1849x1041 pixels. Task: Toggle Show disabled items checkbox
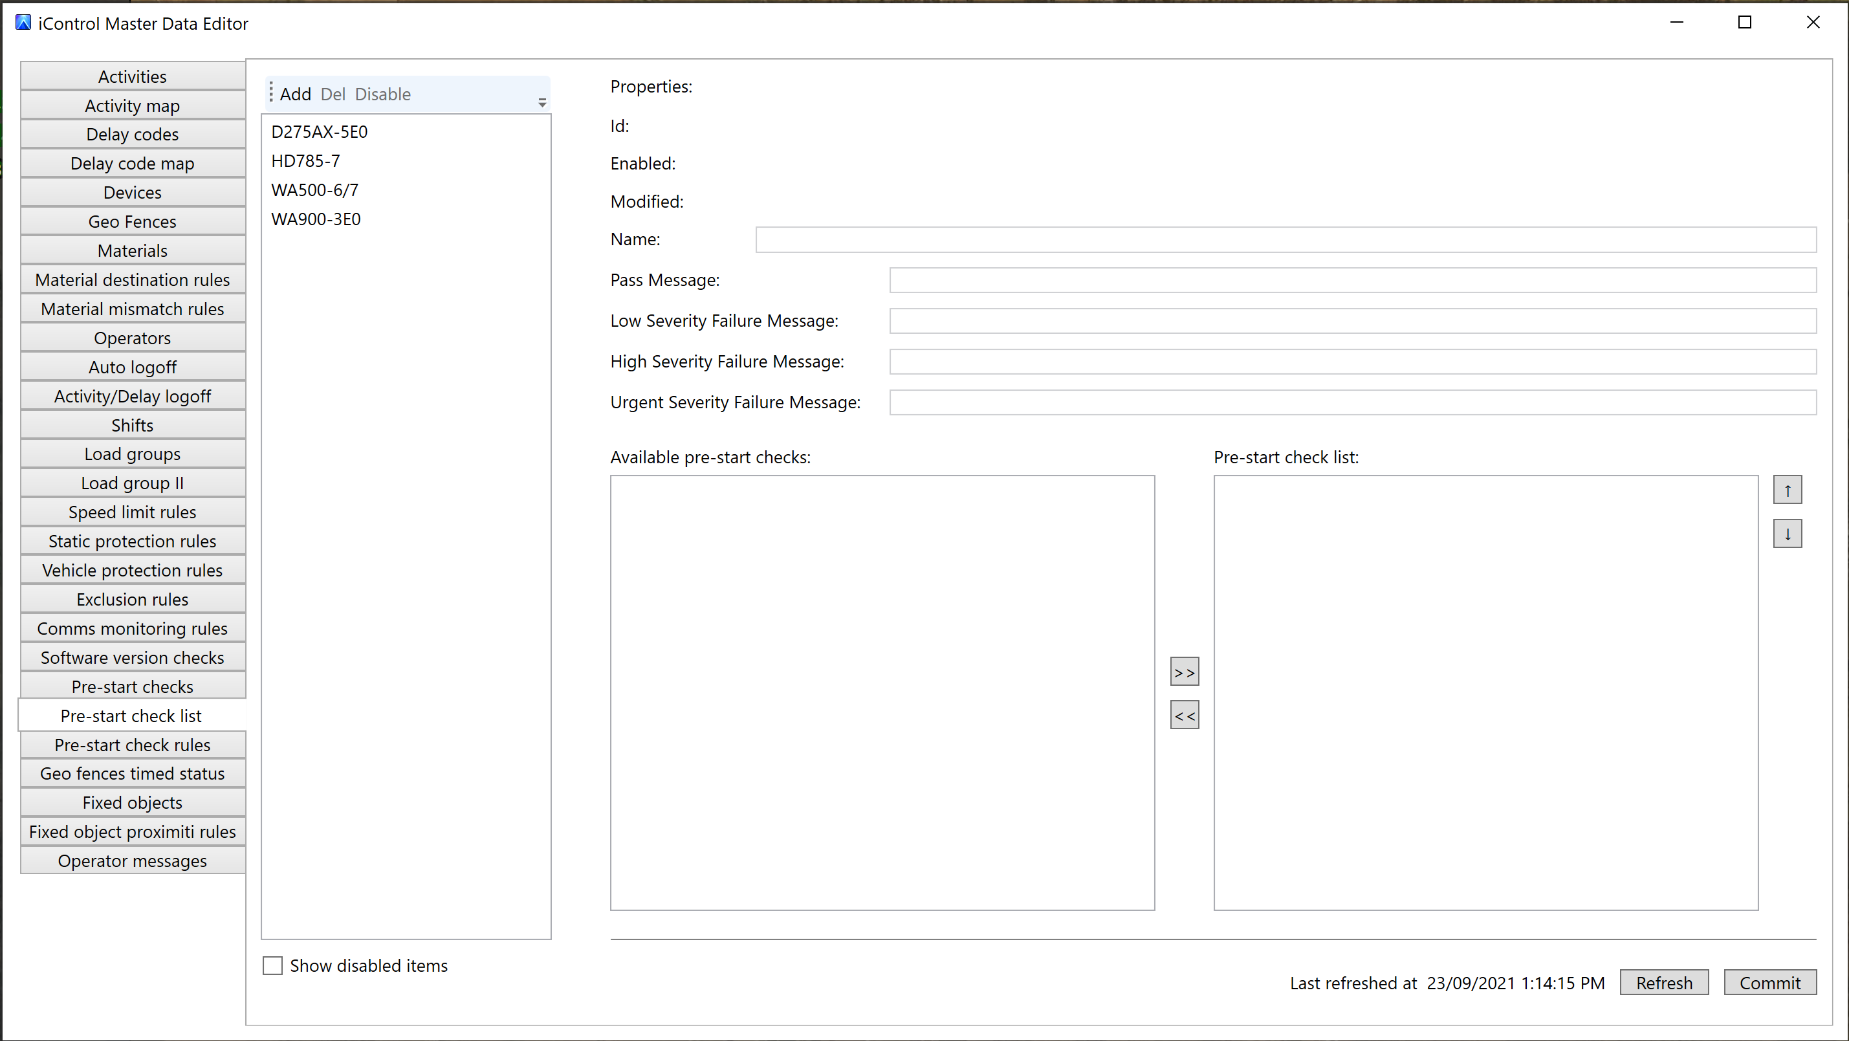coord(273,965)
